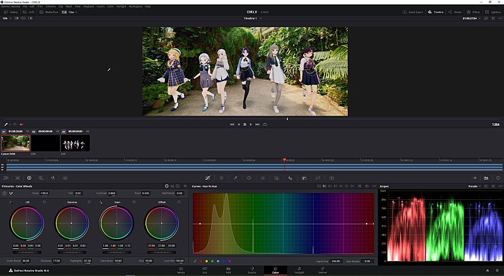Open project settings gear icon
Viewport: 504px width, 276px height.
pos(497,271)
